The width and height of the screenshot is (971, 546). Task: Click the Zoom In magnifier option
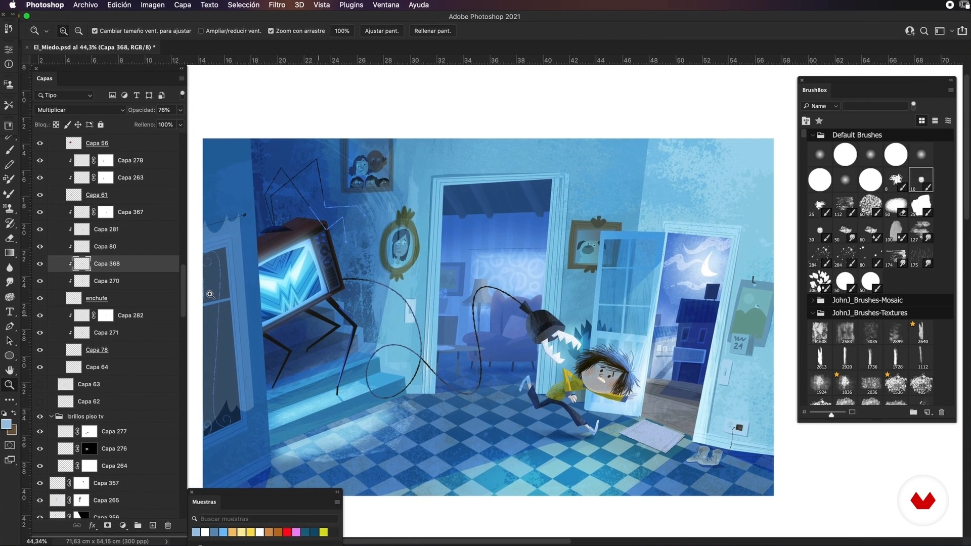tap(63, 31)
